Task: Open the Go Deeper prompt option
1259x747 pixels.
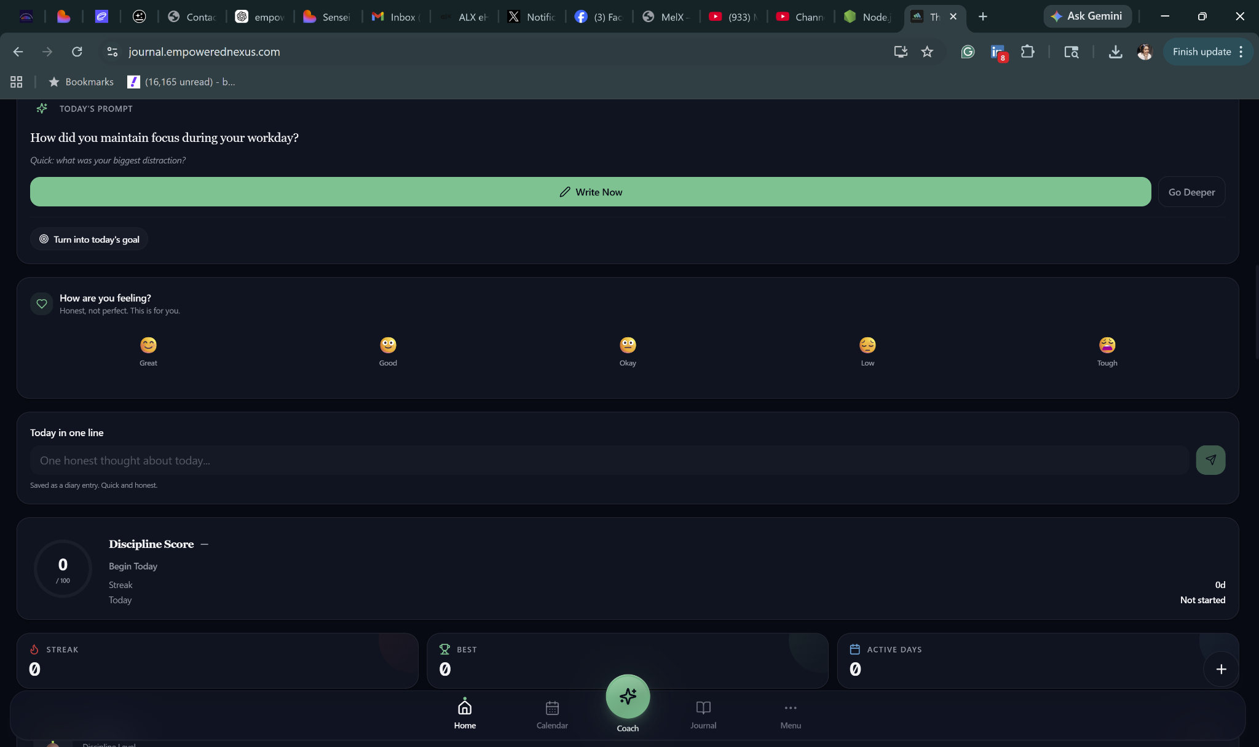Action: pyautogui.click(x=1191, y=192)
